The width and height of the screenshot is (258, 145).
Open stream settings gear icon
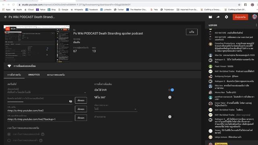227,17
